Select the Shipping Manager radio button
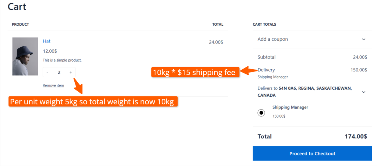 point(261,112)
